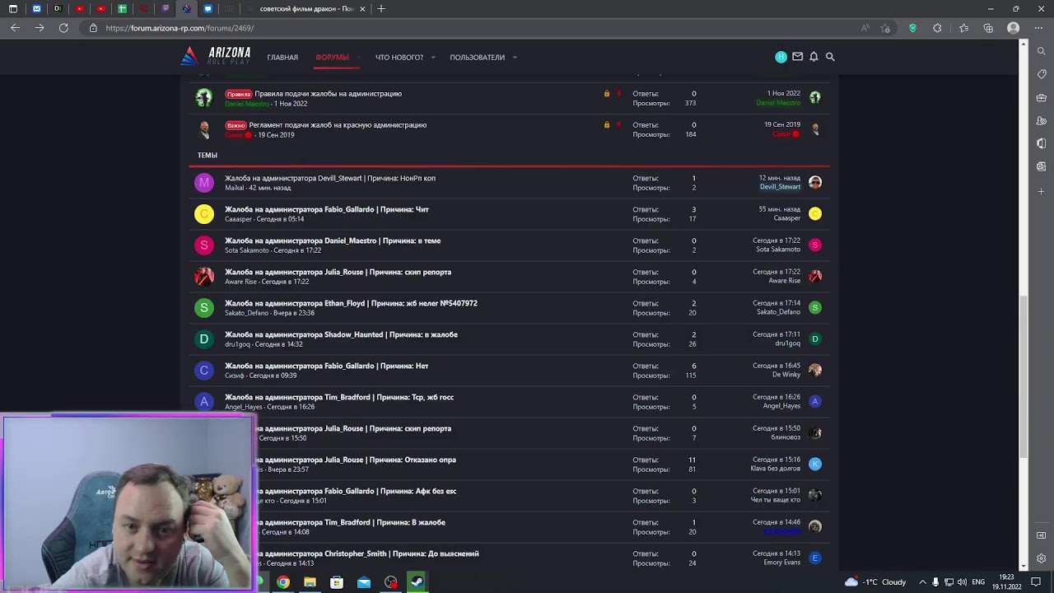Open Steam from the taskbar
This screenshot has width=1054, height=593.
pyautogui.click(x=417, y=581)
